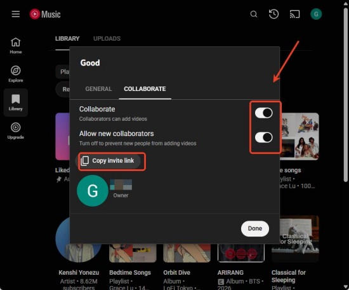Select the COLLABORATE tab
The image size is (349, 290).
[145, 89]
